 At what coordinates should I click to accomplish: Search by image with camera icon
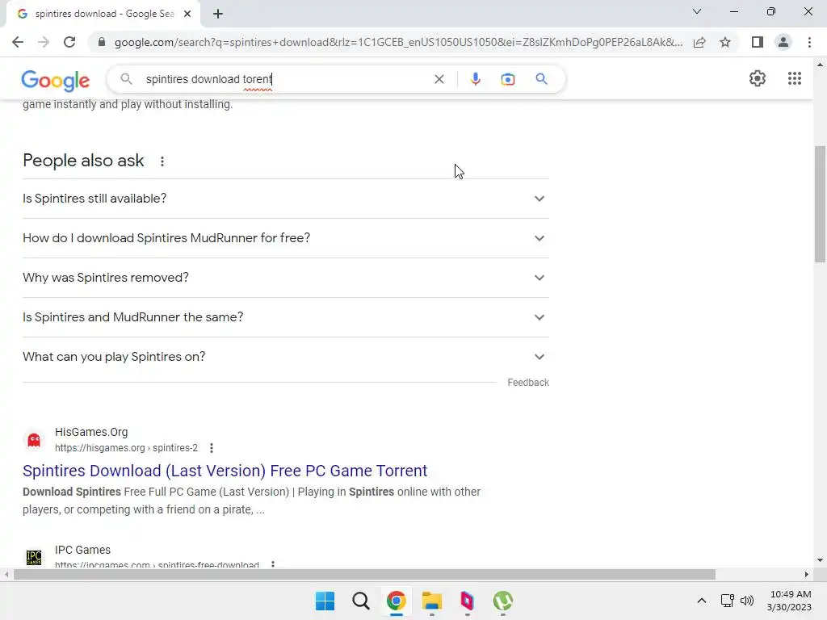pos(508,79)
